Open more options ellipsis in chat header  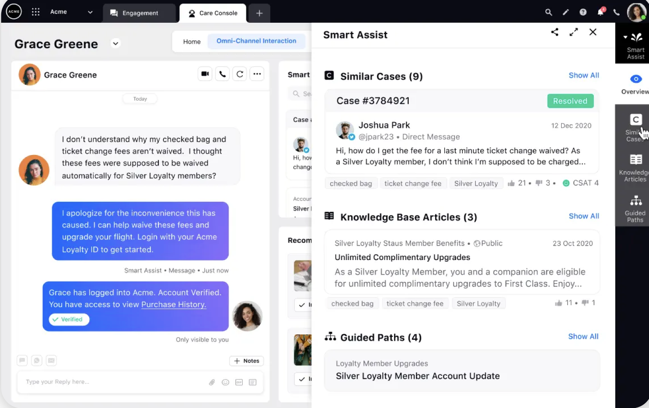(257, 74)
